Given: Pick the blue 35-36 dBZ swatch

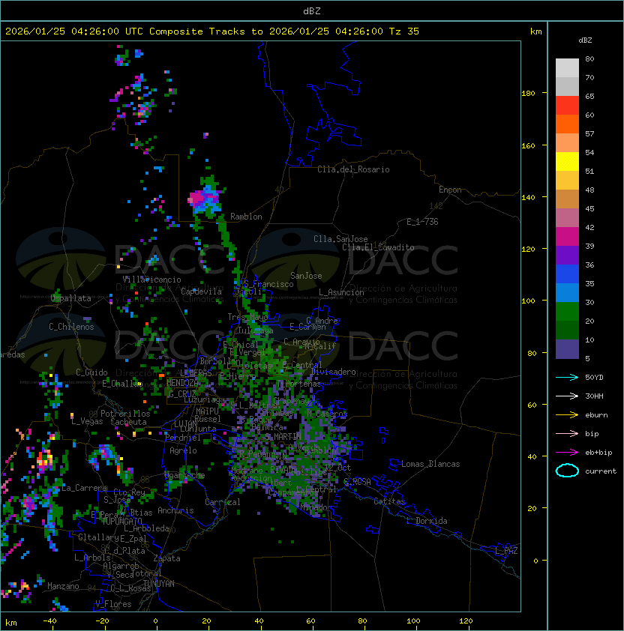Looking at the screenshot, I should 567,274.
